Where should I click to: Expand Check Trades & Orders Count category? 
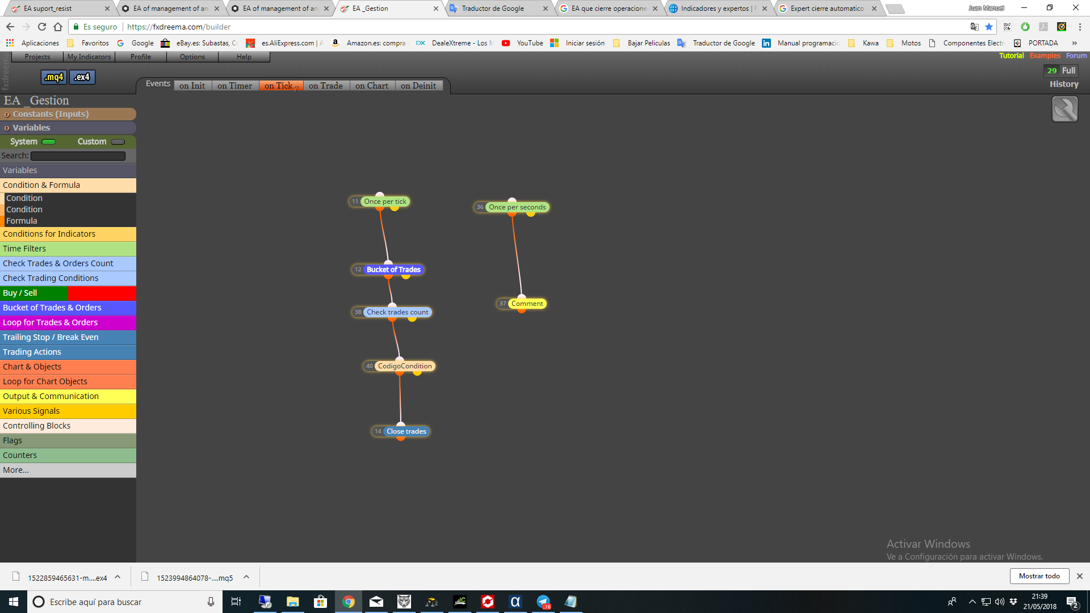tap(68, 263)
